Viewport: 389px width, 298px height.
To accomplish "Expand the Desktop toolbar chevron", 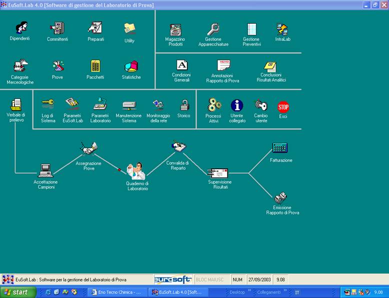I will click(249, 291).
